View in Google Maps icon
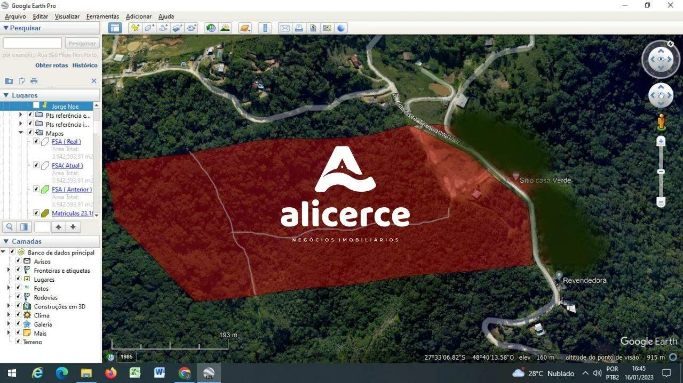Screen dimensions: 683x383 click(x=327, y=28)
